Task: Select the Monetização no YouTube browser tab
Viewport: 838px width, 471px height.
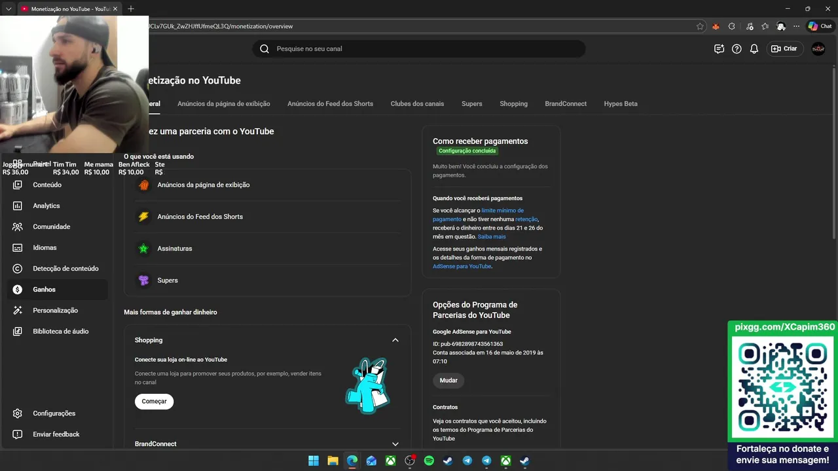Action: coord(69,9)
